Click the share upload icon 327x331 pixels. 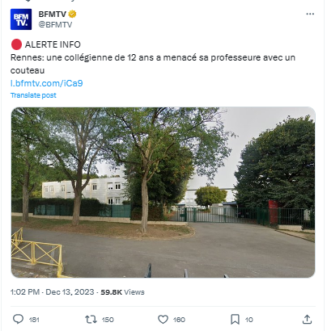pyautogui.click(x=307, y=320)
